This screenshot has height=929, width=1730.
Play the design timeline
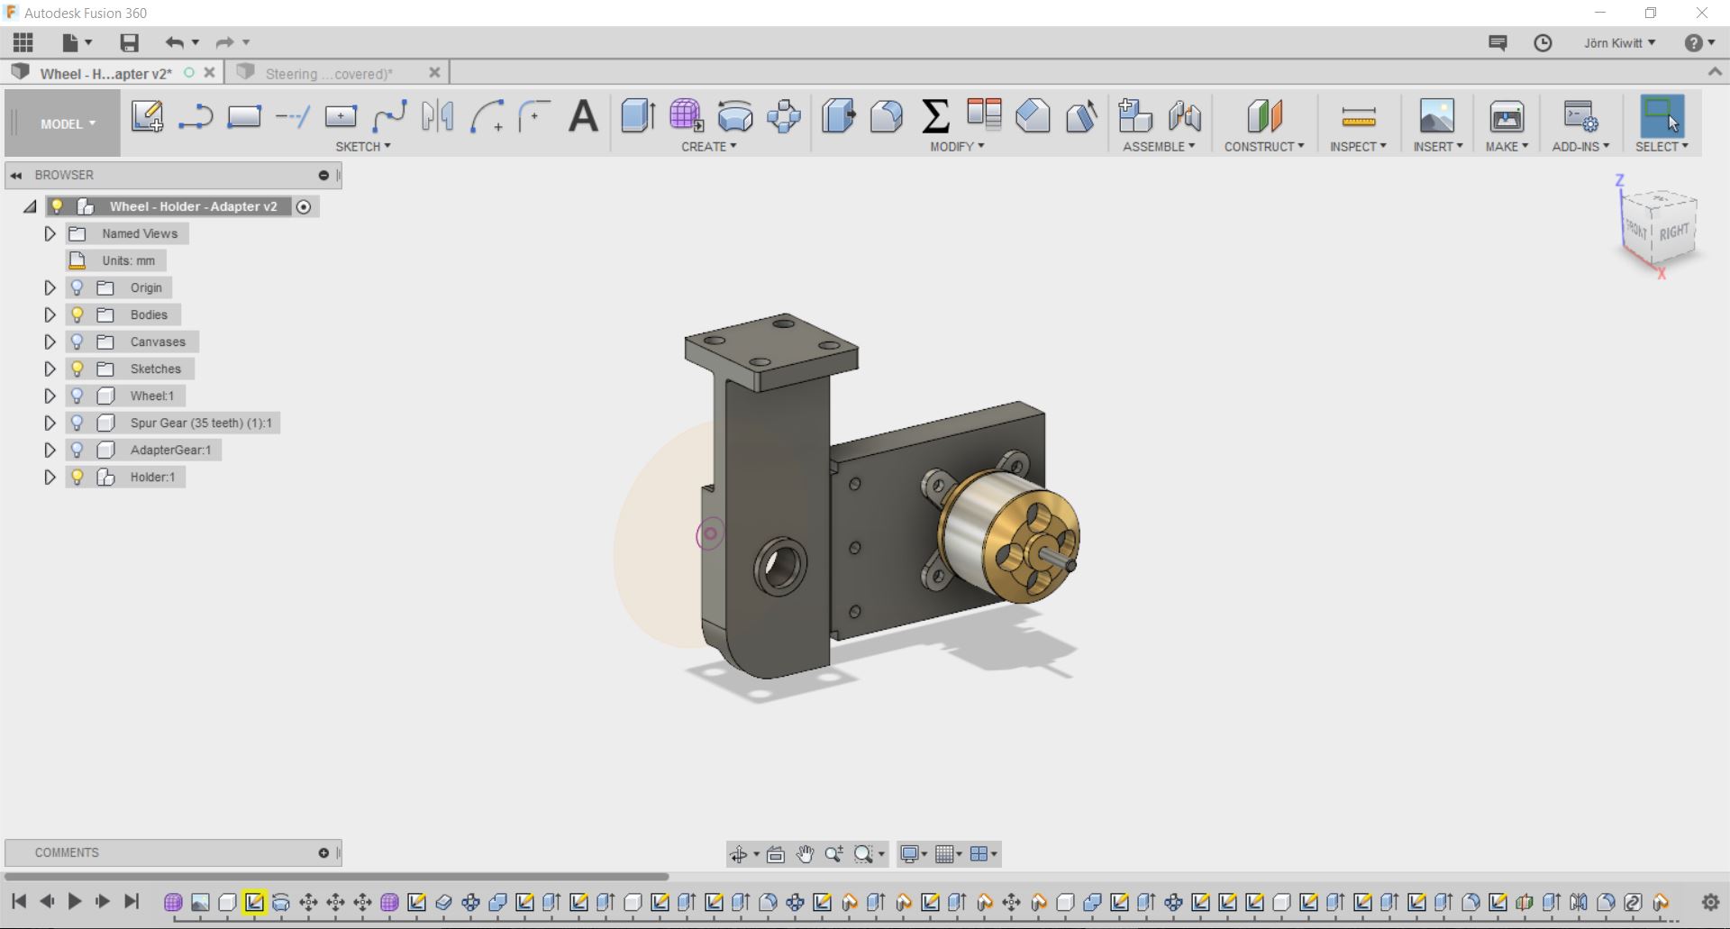(x=75, y=900)
